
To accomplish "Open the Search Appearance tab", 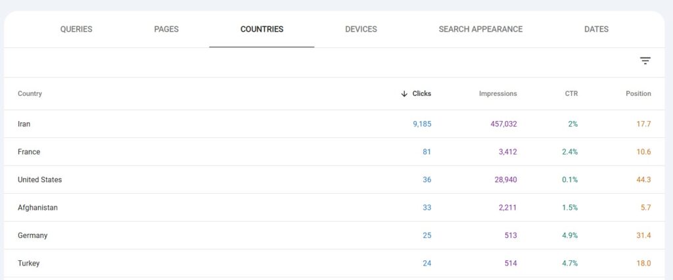I will point(480,30).
